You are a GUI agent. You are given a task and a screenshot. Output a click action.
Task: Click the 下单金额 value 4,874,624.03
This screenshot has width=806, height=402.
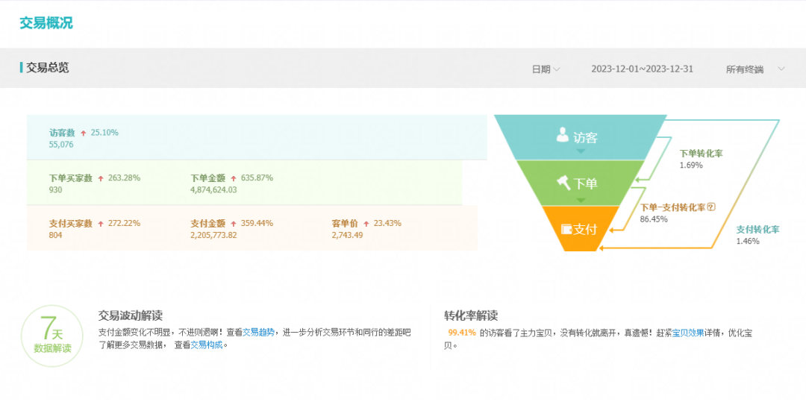[213, 190]
